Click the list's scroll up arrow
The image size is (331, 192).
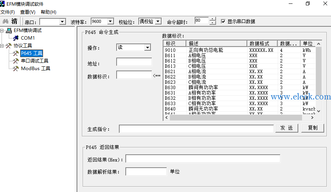pyautogui.click(x=318, y=44)
